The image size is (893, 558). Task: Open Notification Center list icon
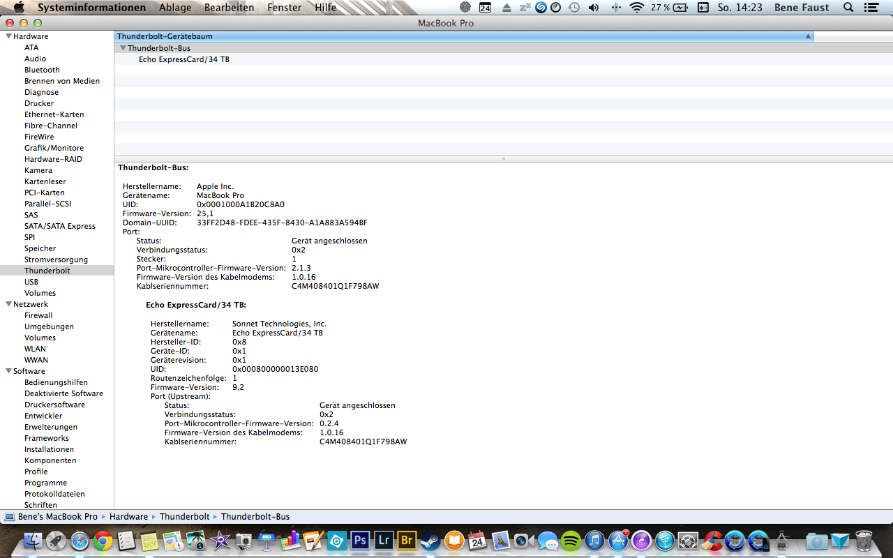point(870,8)
